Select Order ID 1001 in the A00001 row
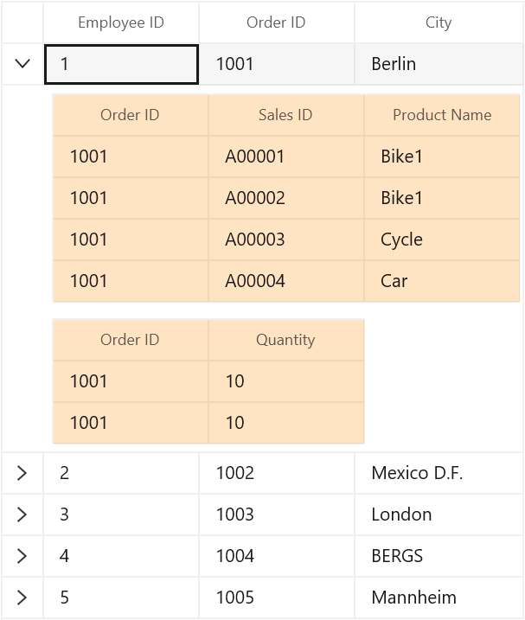The width and height of the screenshot is (525, 620). coord(130,157)
